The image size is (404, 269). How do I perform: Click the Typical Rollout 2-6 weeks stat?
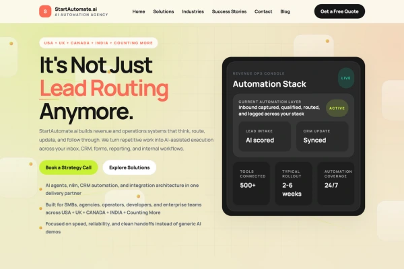pos(294,184)
